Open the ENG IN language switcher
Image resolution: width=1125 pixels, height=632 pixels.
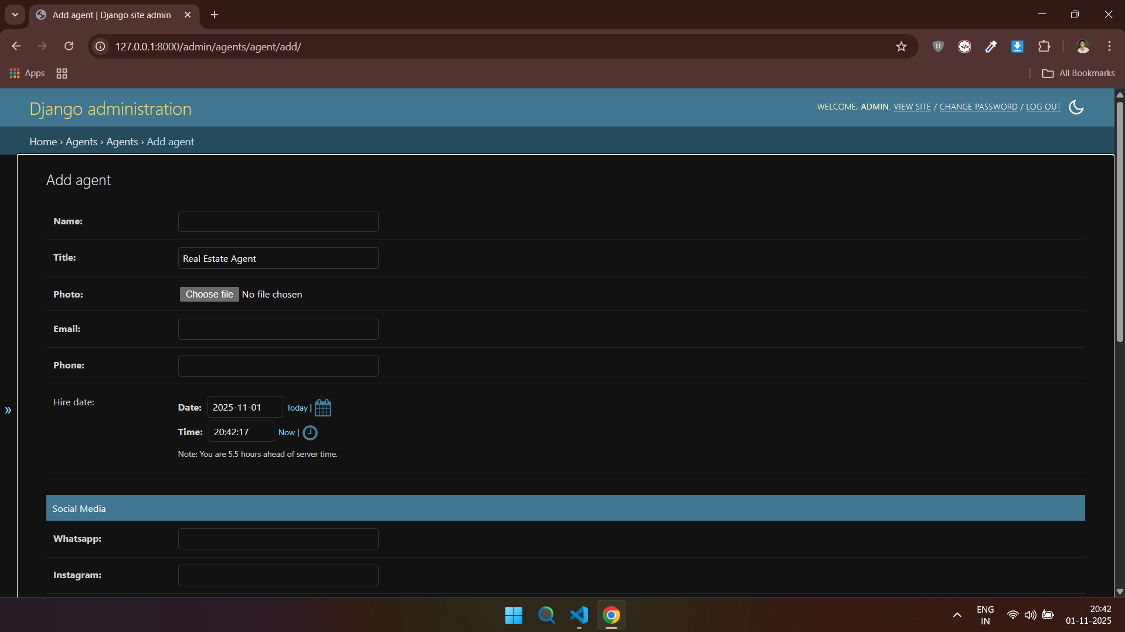(x=985, y=616)
